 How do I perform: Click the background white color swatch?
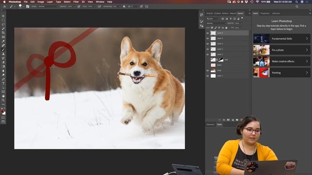[4, 113]
